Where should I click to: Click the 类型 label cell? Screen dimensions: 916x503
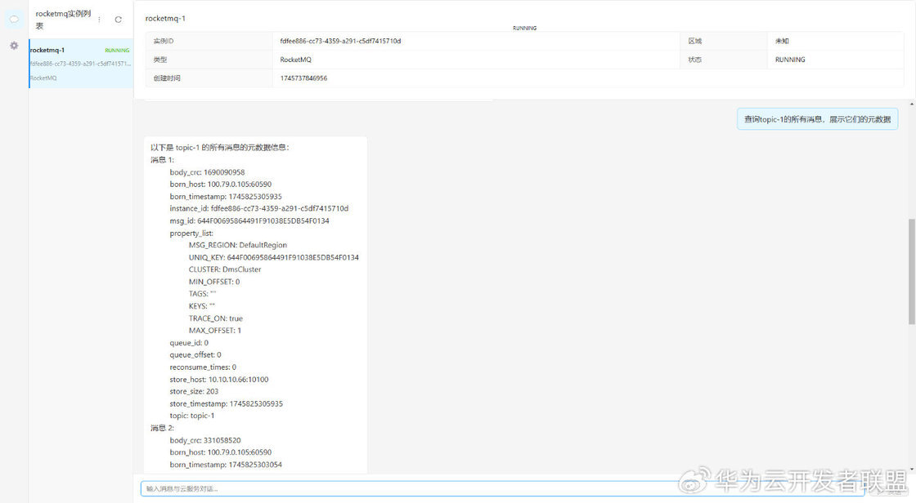(209, 60)
